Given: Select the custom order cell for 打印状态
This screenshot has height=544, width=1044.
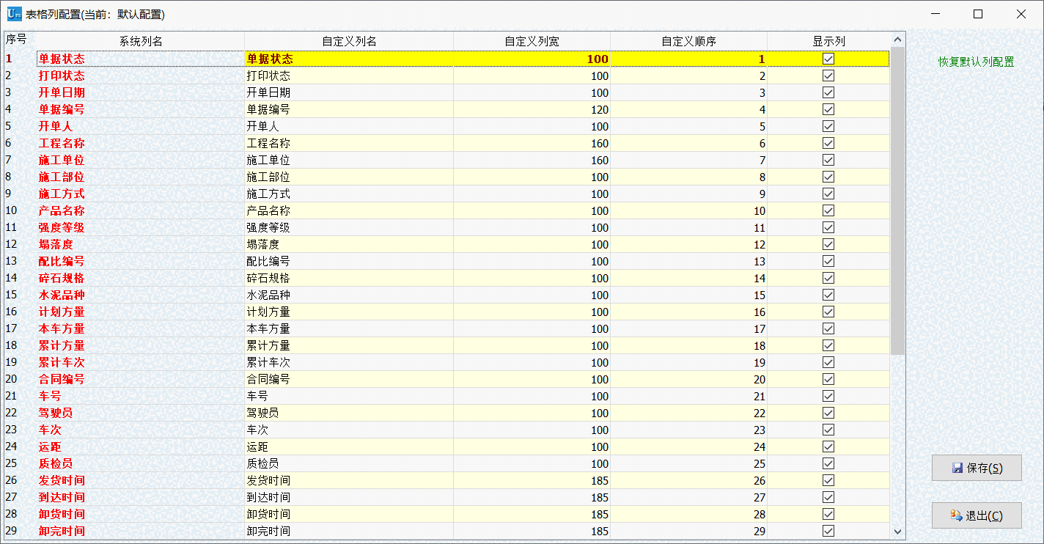Looking at the screenshot, I should pyautogui.click(x=688, y=76).
